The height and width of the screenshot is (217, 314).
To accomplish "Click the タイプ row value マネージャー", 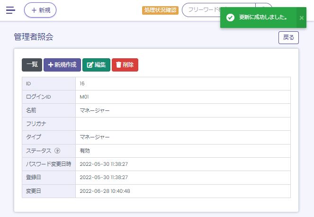I will click(95, 137).
